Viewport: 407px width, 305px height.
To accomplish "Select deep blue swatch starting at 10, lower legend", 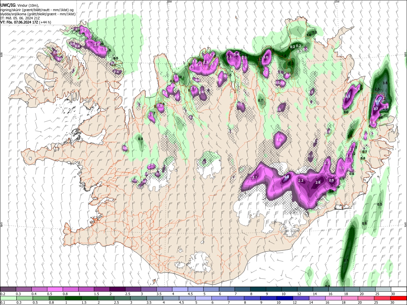I will 284,298.
